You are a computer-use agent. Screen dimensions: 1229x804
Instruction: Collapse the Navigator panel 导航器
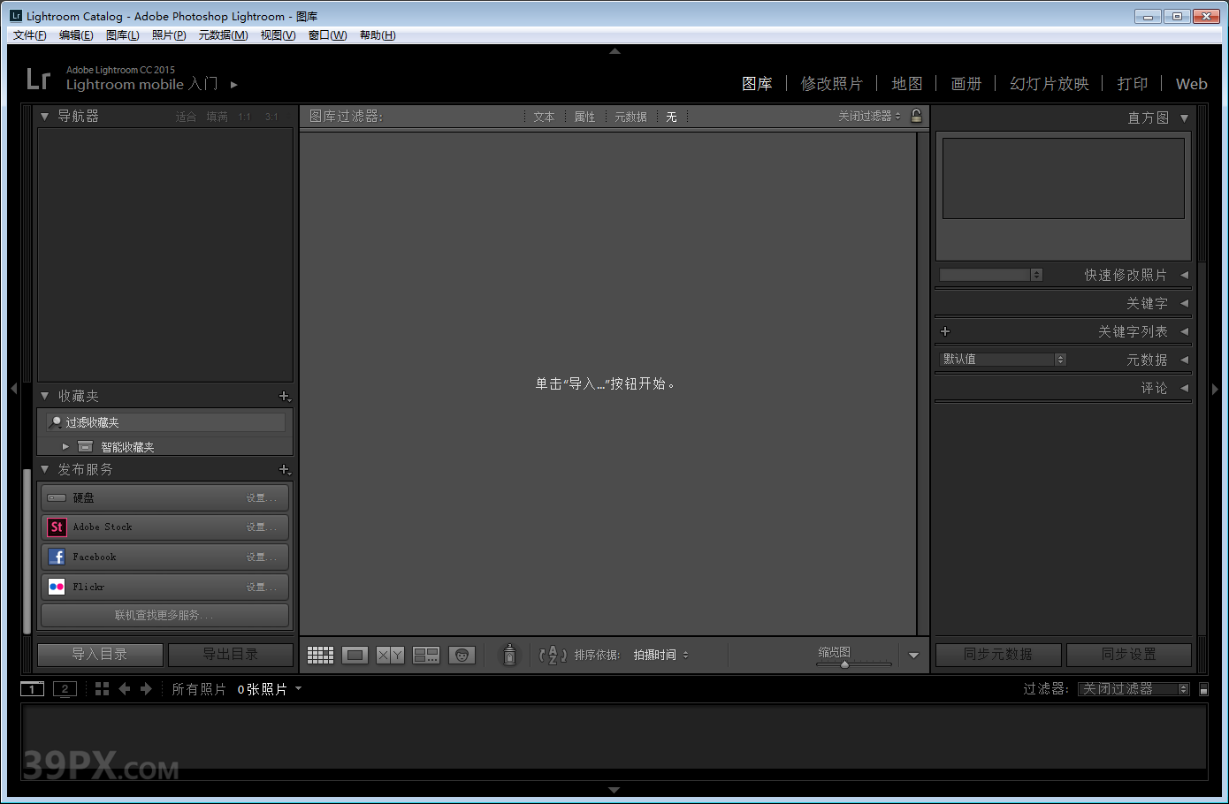pyautogui.click(x=44, y=117)
